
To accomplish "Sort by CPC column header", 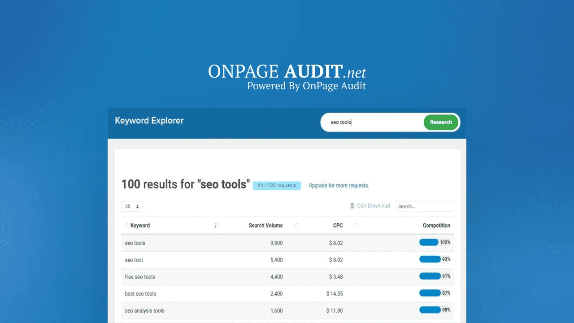I will click(338, 226).
